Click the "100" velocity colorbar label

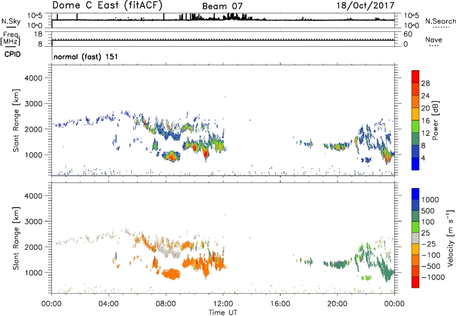click(x=428, y=222)
